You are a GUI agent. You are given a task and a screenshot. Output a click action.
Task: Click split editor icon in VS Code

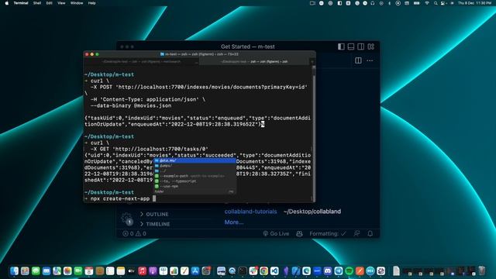click(x=358, y=60)
